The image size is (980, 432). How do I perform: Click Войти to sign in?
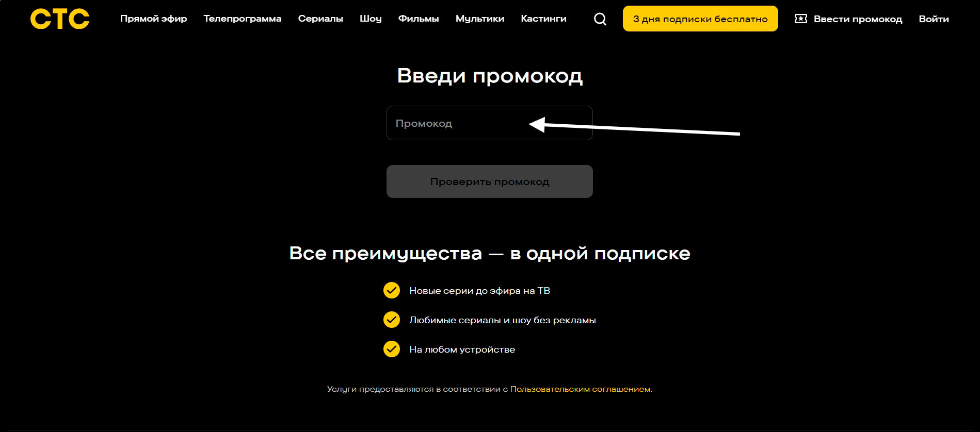(x=934, y=19)
